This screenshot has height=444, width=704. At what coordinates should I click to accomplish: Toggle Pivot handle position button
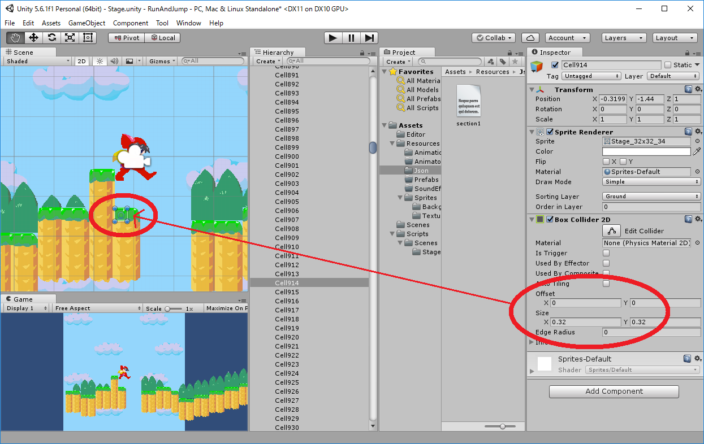click(127, 38)
